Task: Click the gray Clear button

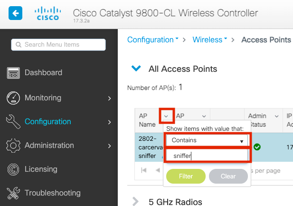Action: 228,176
